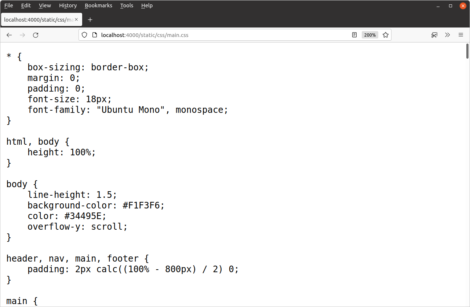470x307 pixels.
Task: Open the hamburger application menu
Action: [x=461, y=35]
